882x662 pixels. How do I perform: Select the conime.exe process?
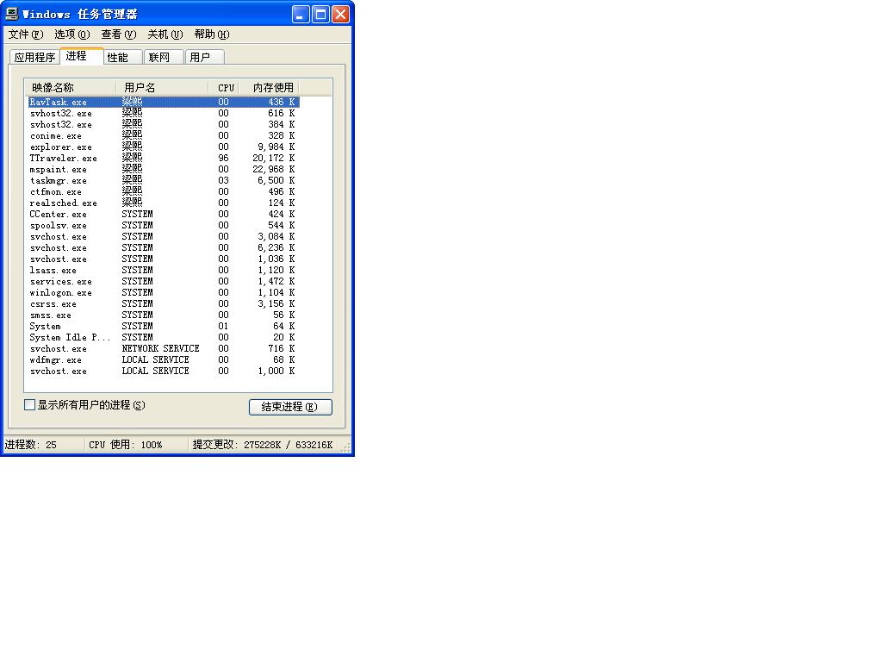pyautogui.click(x=163, y=135)
